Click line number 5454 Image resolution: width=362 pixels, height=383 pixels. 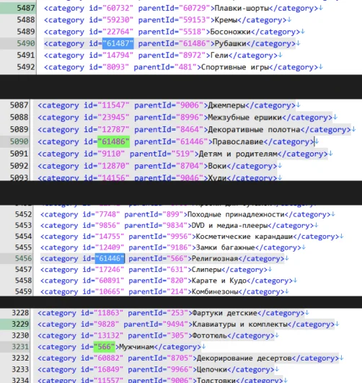(24, 237)
